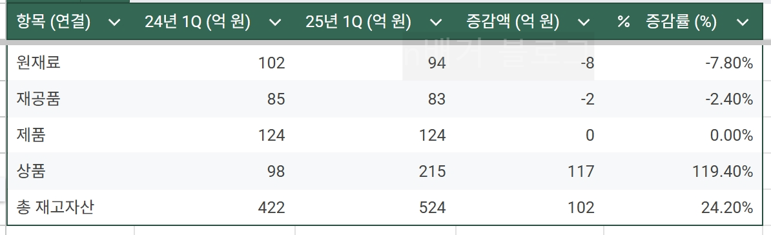This screenshot has width=771, height=235.
Task: Open filter dropdown for 24년 1Q column
Action: pyautogui.click(x=275, y=22)
